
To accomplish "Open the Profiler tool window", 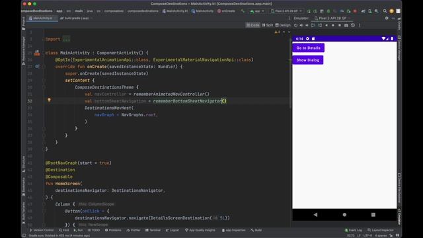I will pyautogui.click(x=134, y=230).
